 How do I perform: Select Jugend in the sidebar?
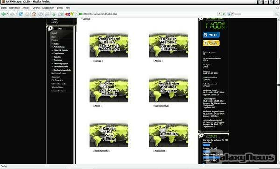56,77
